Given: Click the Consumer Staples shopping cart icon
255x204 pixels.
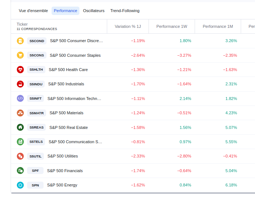Looking at the screenshot, I should click(x=20, y=55).
